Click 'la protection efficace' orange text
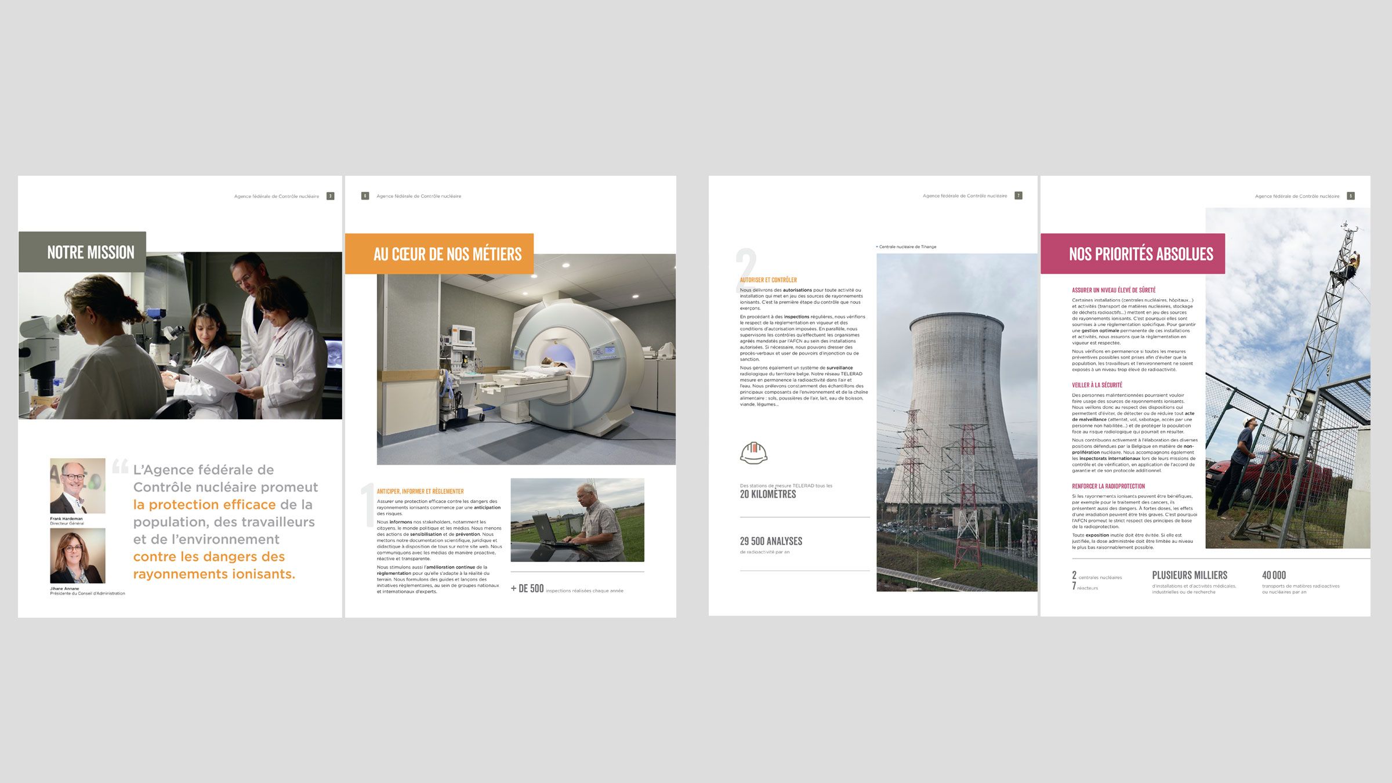The height and width of the screenshot is (783, 1392). pos(205,505)
